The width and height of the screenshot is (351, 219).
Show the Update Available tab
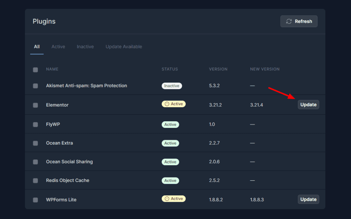124,47
